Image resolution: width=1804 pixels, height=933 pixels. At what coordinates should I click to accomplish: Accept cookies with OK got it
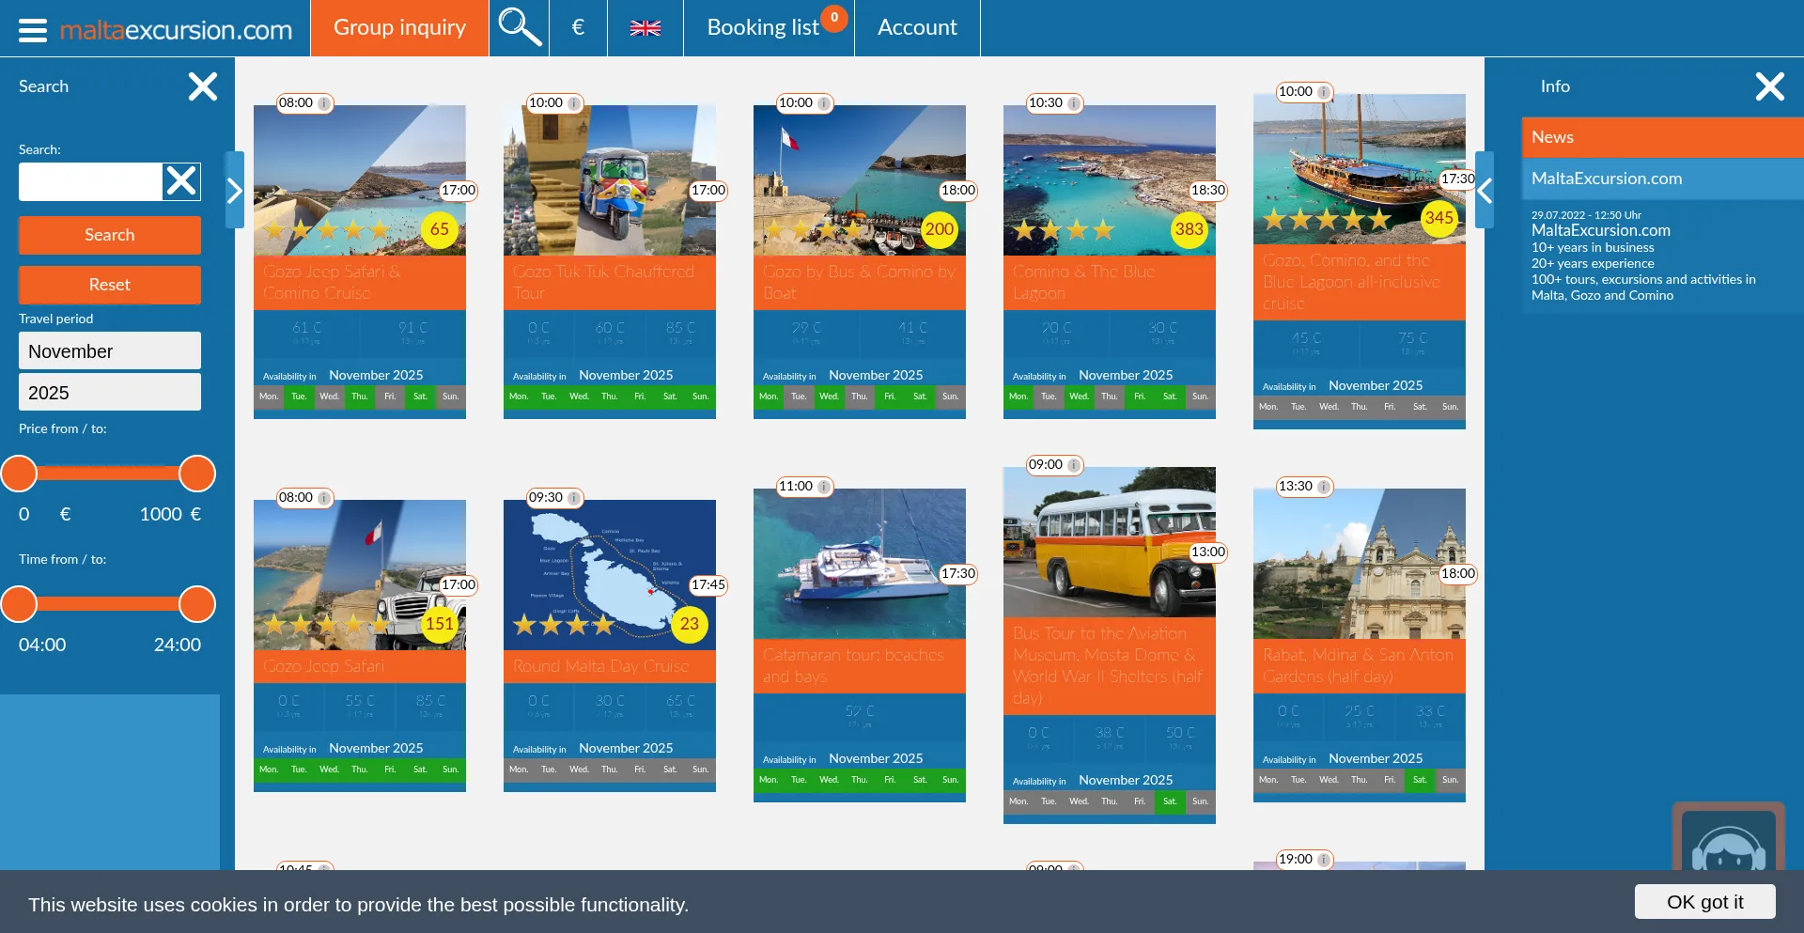pos(1704,902)
